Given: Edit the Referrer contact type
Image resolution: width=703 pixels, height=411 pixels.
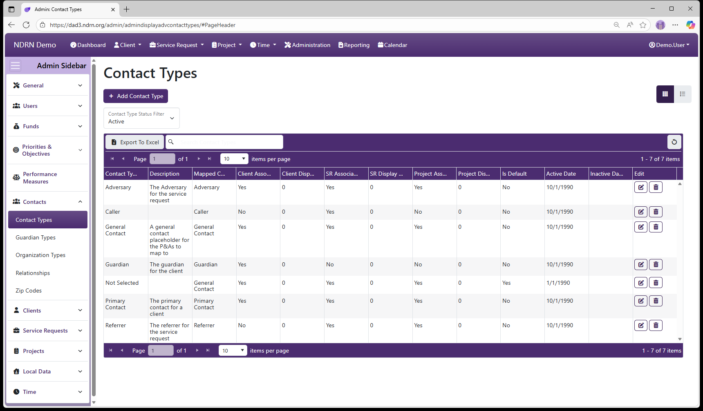Looking at the screenshot, I should point(641,325).
